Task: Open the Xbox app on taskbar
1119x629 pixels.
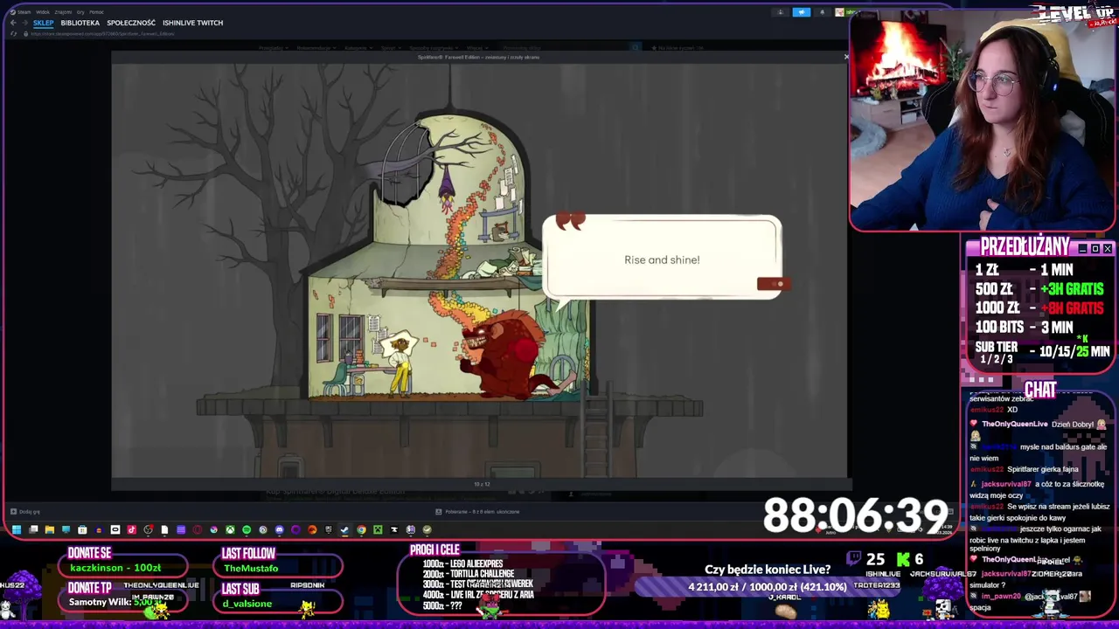Action: (230, 529)
